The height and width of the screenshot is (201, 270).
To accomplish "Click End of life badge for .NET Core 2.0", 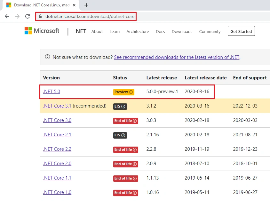I will pyautogui.click(x=125, y=164).
